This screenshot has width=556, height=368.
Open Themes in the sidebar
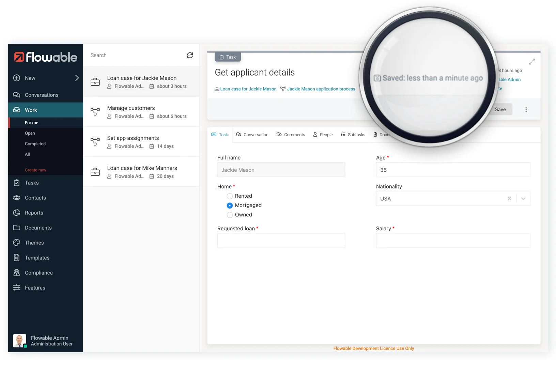click(x=46, y=243)
